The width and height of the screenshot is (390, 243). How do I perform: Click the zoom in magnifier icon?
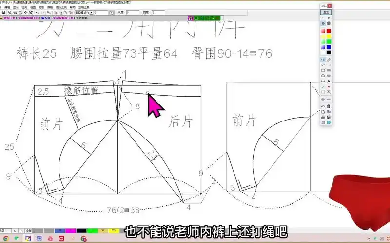click(x=15, y=12)
